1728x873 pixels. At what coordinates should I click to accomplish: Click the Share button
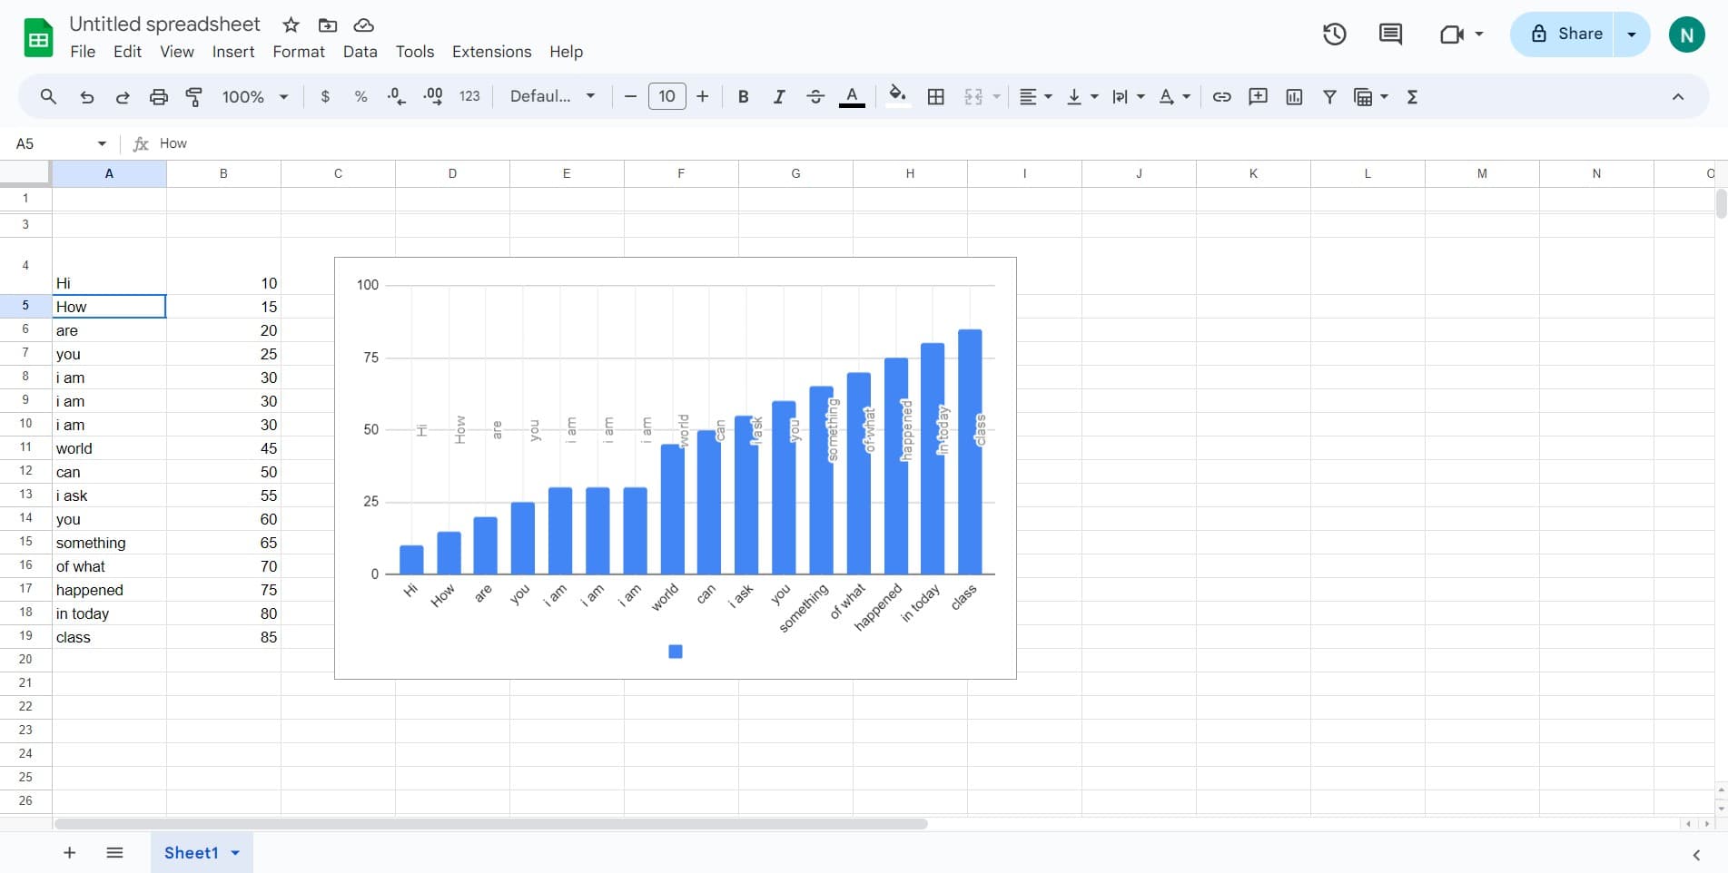click(1566, 34)
